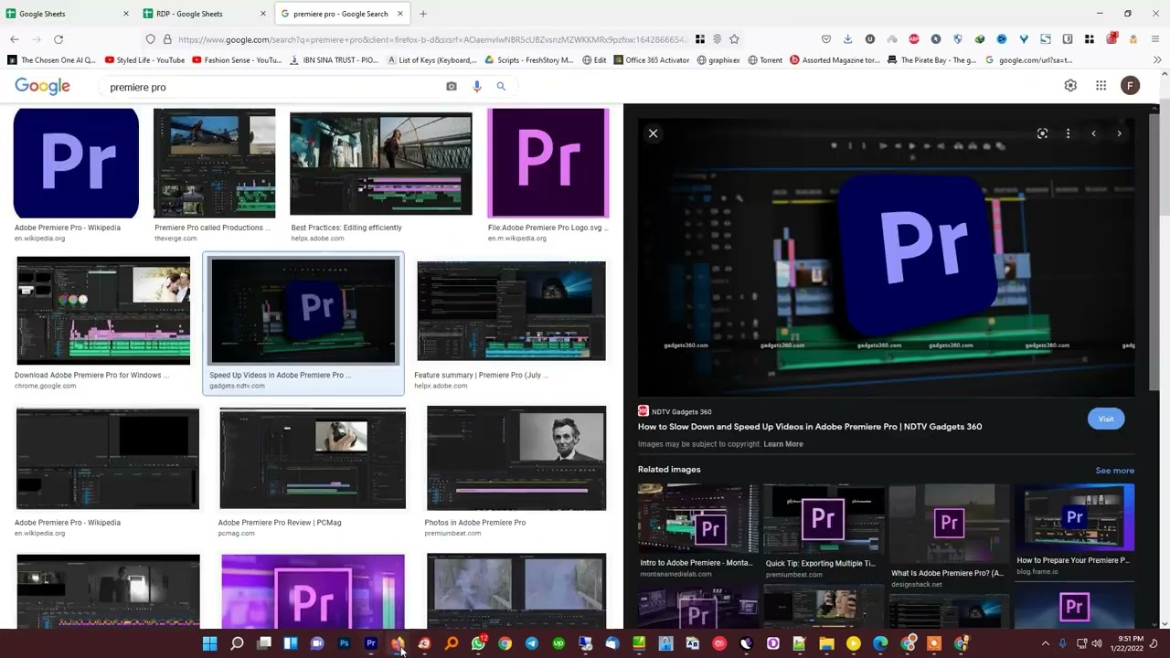Open the blue Pr logo Wikipedia thumbnail
This screenshot has width=1170, height=658.
tap(76, 163)
